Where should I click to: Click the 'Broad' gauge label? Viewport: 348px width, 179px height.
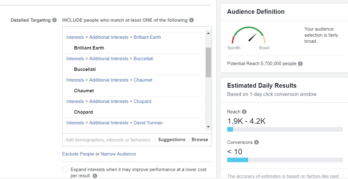[x=264, y=48]
